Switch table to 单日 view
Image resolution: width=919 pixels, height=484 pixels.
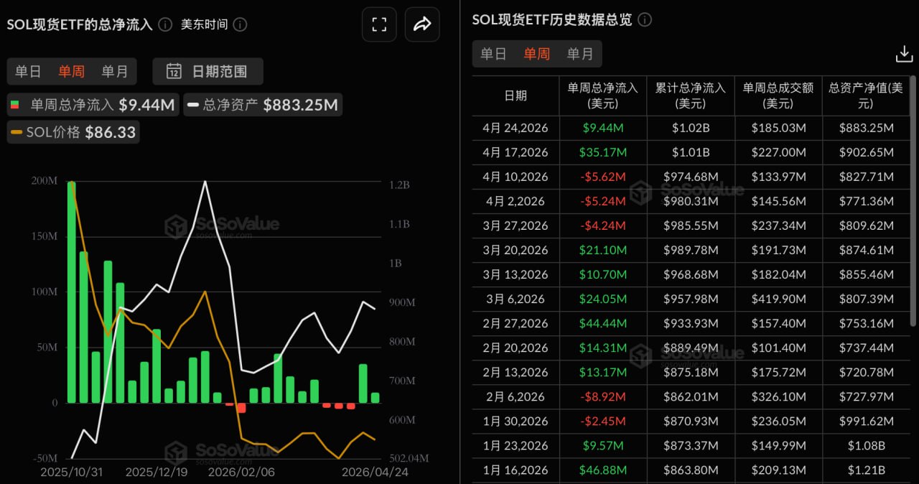(x=493, y=54)
